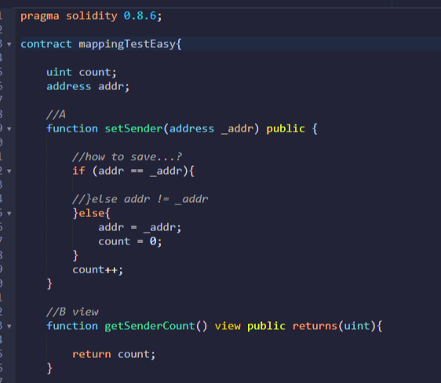Click the 'returns(uint)' text
This screenshot has width=441, height=383.
(x=334, y=326)
